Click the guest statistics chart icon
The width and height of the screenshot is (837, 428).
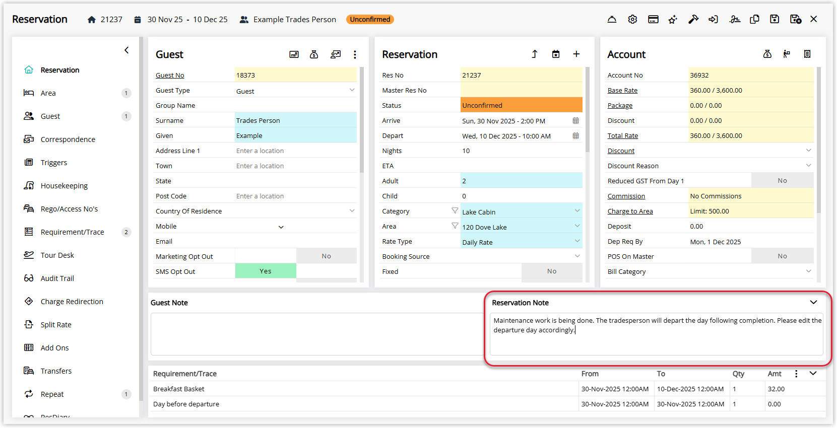tap(336, 54)
